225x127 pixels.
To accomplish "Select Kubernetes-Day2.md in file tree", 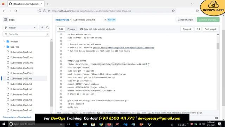I will click(21, 78).
